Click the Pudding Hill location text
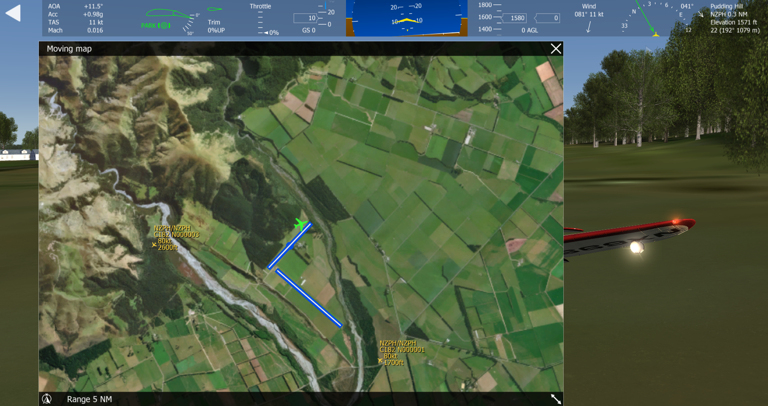Image resolution: width=768 pixels, height=406 pixels. [727, 6]
